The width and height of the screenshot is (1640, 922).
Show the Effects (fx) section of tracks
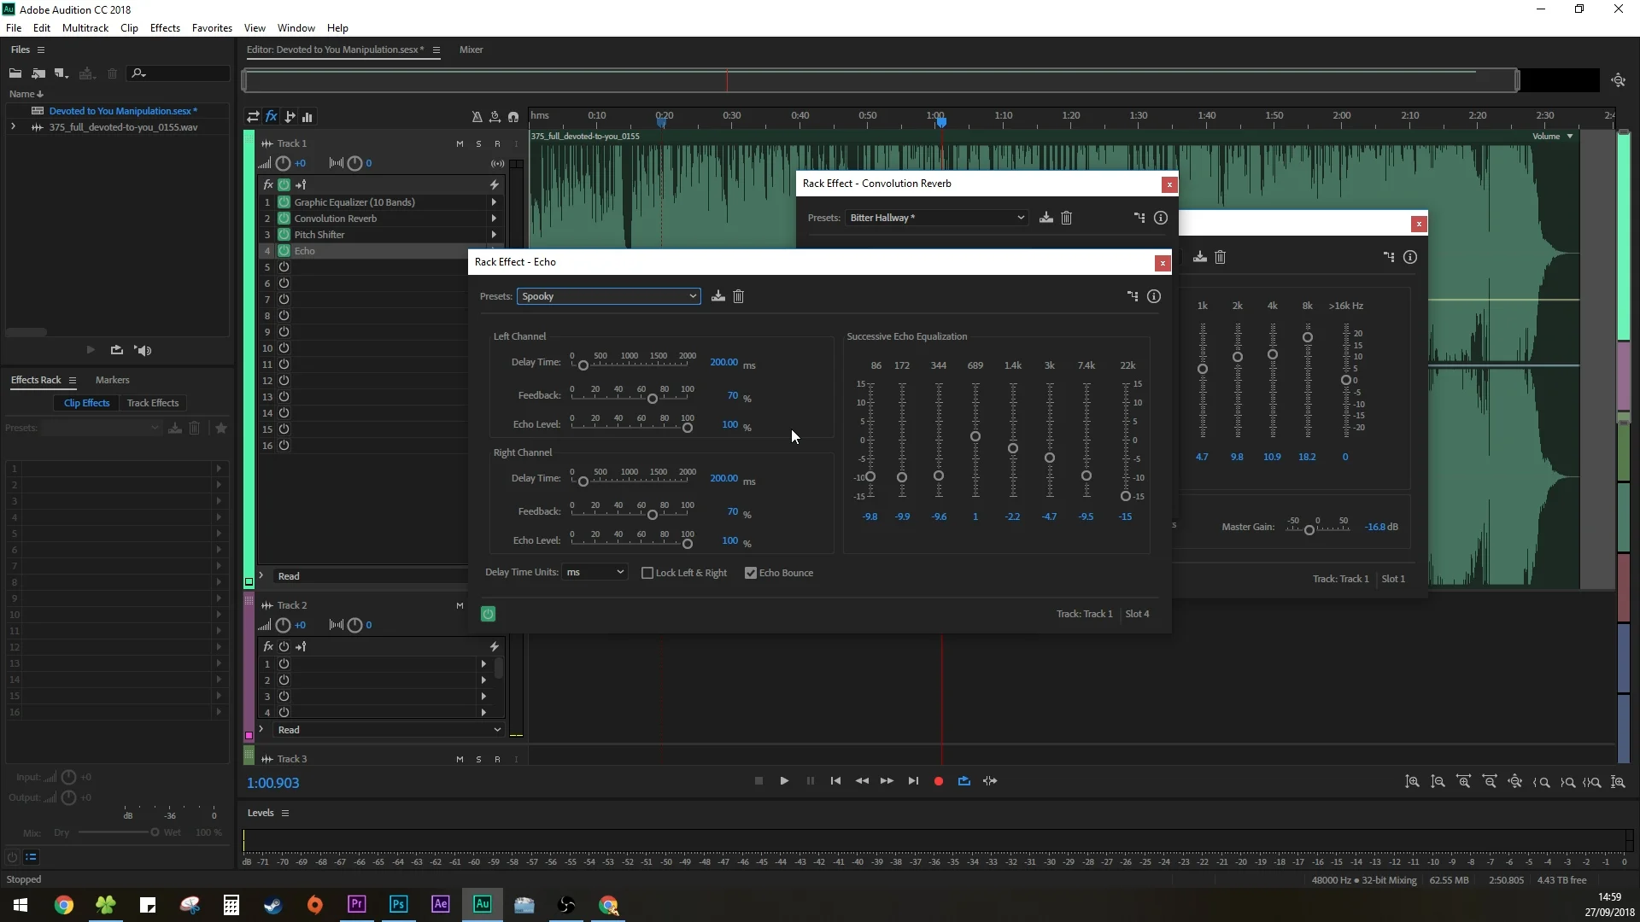(272, 117)
